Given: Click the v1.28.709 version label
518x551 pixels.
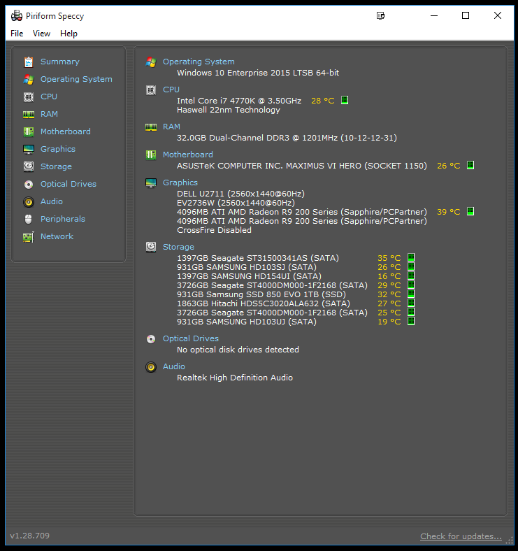Looking at the screenshot, I should (x=30, y=536).
